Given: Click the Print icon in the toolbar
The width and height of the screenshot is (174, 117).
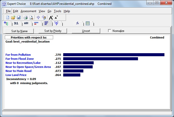Looking at the screenshot, I should click(x=25, y=17).
